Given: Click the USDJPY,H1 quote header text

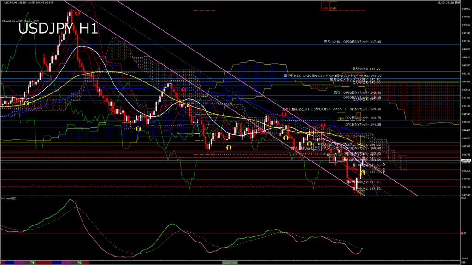Looking at the screenshot, I should pos(29,2).
